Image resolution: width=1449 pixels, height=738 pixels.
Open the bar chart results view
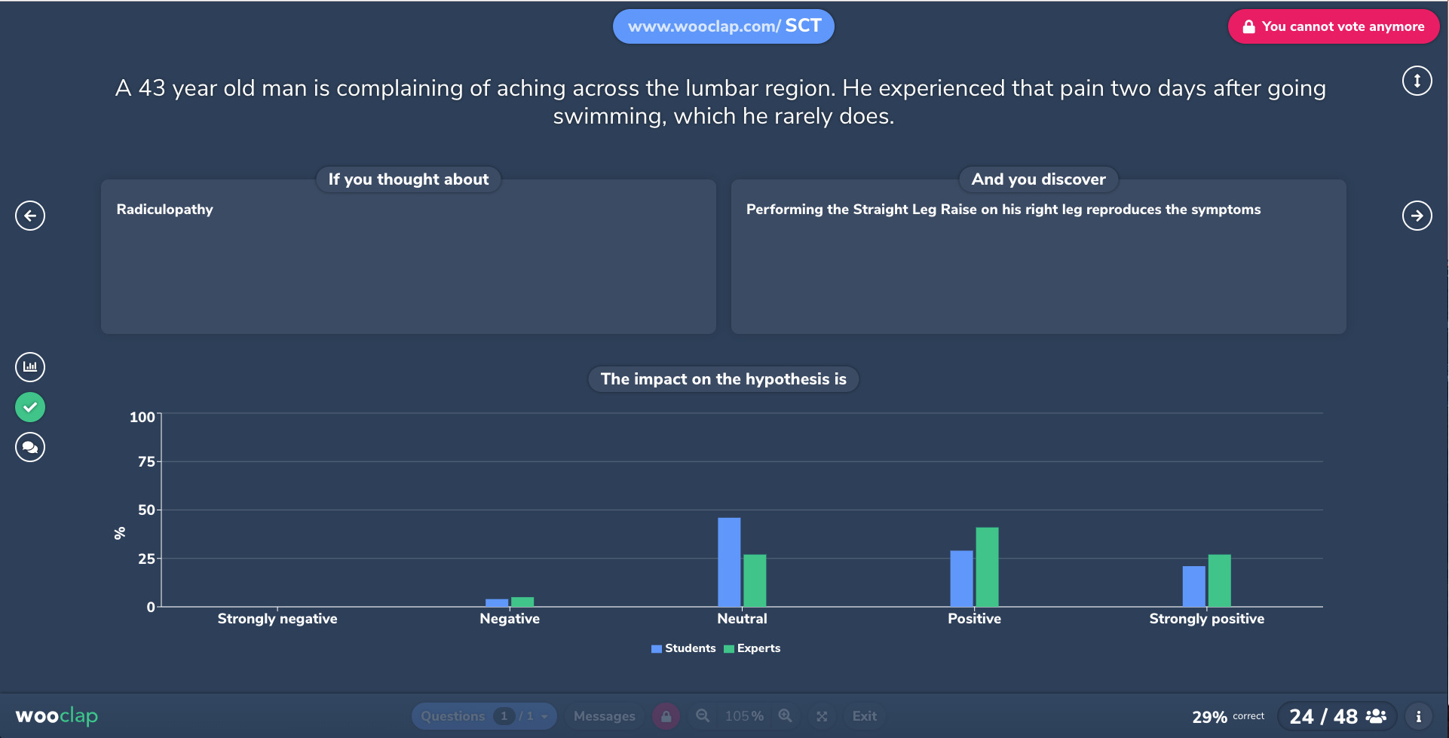pos(29,367)
